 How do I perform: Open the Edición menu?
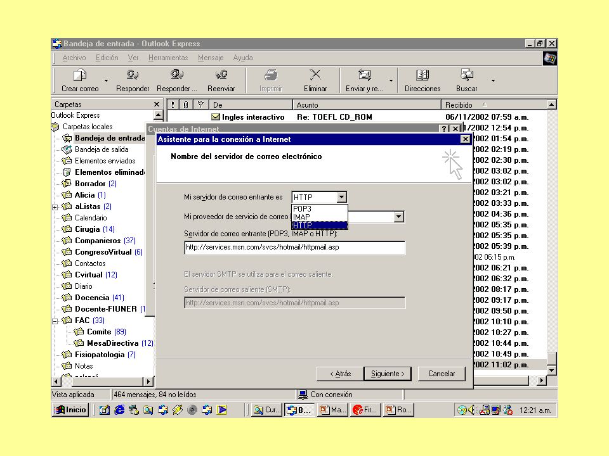click(107, 58)
